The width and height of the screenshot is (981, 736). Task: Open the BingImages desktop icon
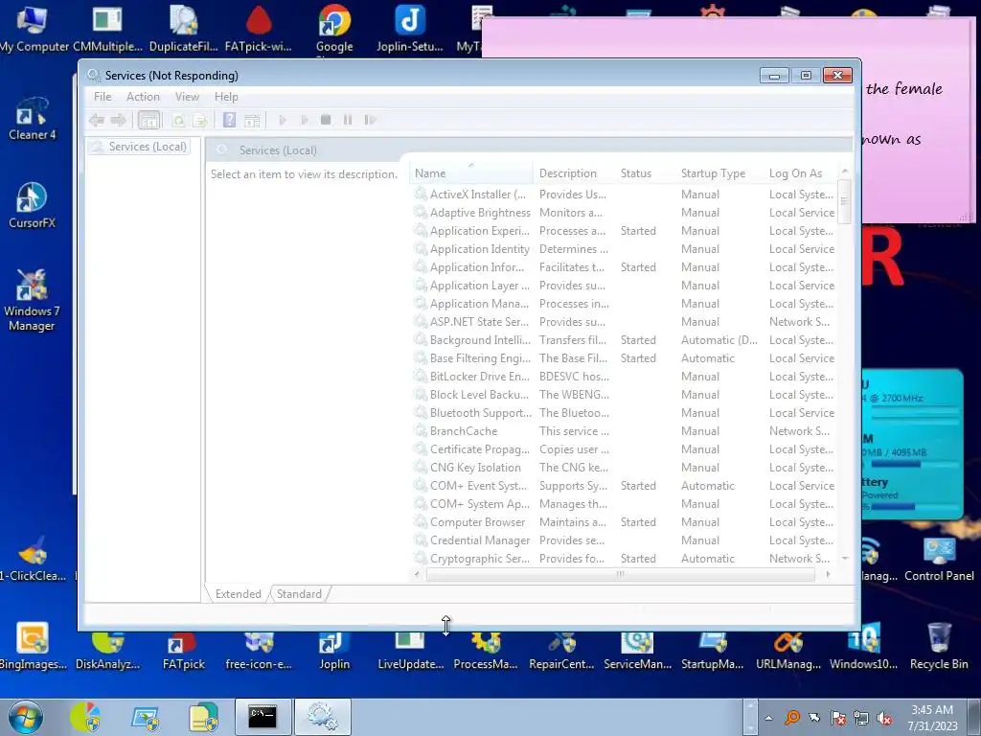(x=33, y=647)
